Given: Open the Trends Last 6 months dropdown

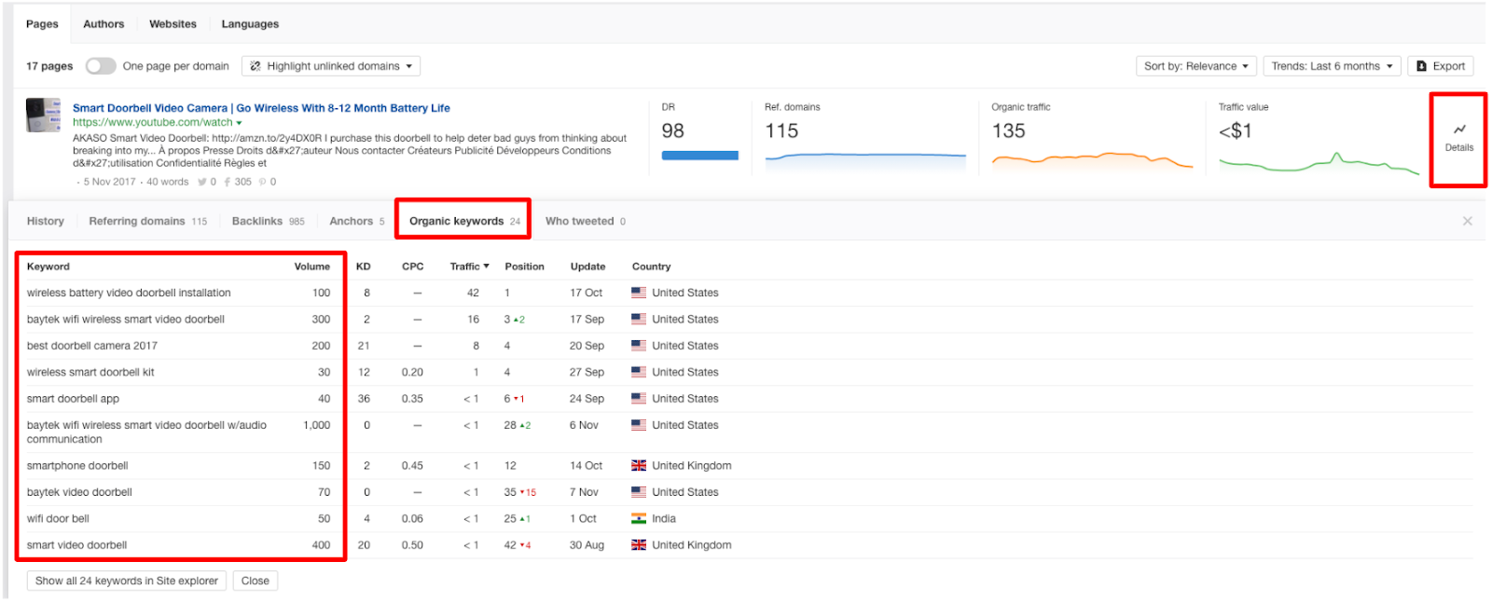Looking at the screenshot, I should (x=1332, y=66).
